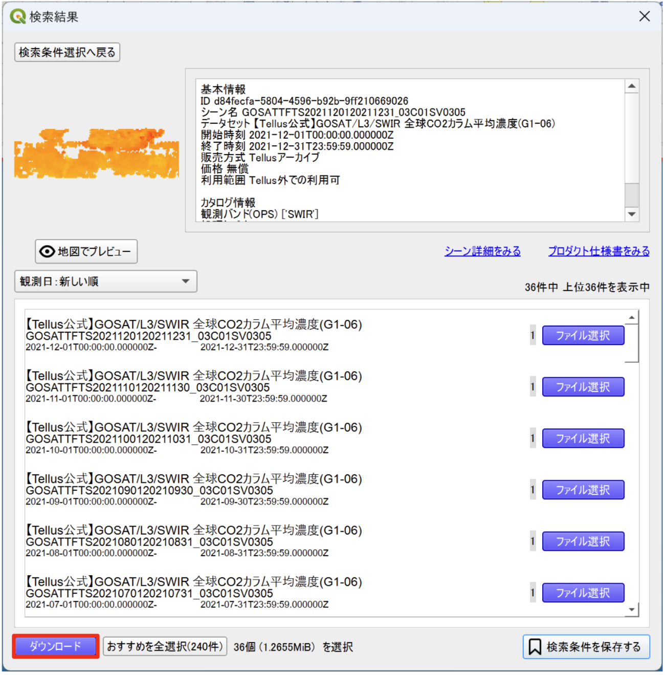Click ファイル選択 for the 2021-07 scene

[583, 593]
